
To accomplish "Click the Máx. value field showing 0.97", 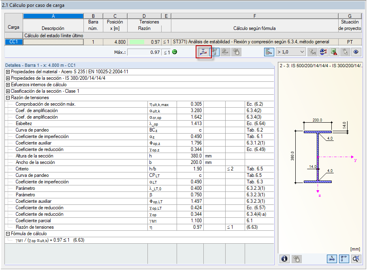I will (x=144, y=52).
